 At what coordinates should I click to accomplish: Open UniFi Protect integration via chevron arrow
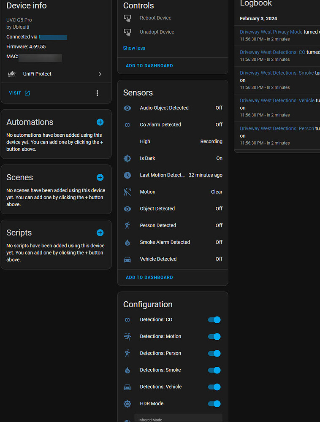pyautogui.click(x=100, y=74)
